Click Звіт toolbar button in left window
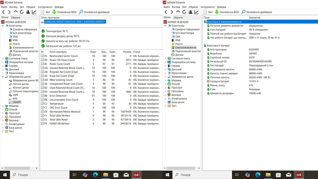The image size is (318, 179). [45, 12]
